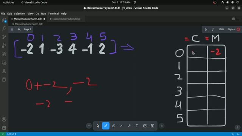Open the Source Control view

click(x=4, y=37)
